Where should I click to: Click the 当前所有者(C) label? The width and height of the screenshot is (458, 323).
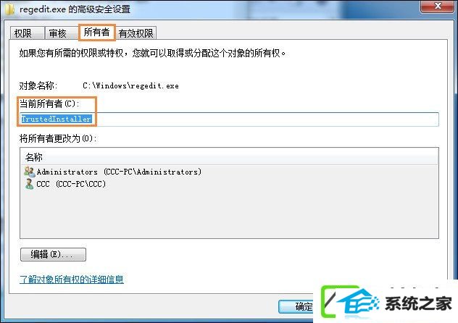(49, 104)
